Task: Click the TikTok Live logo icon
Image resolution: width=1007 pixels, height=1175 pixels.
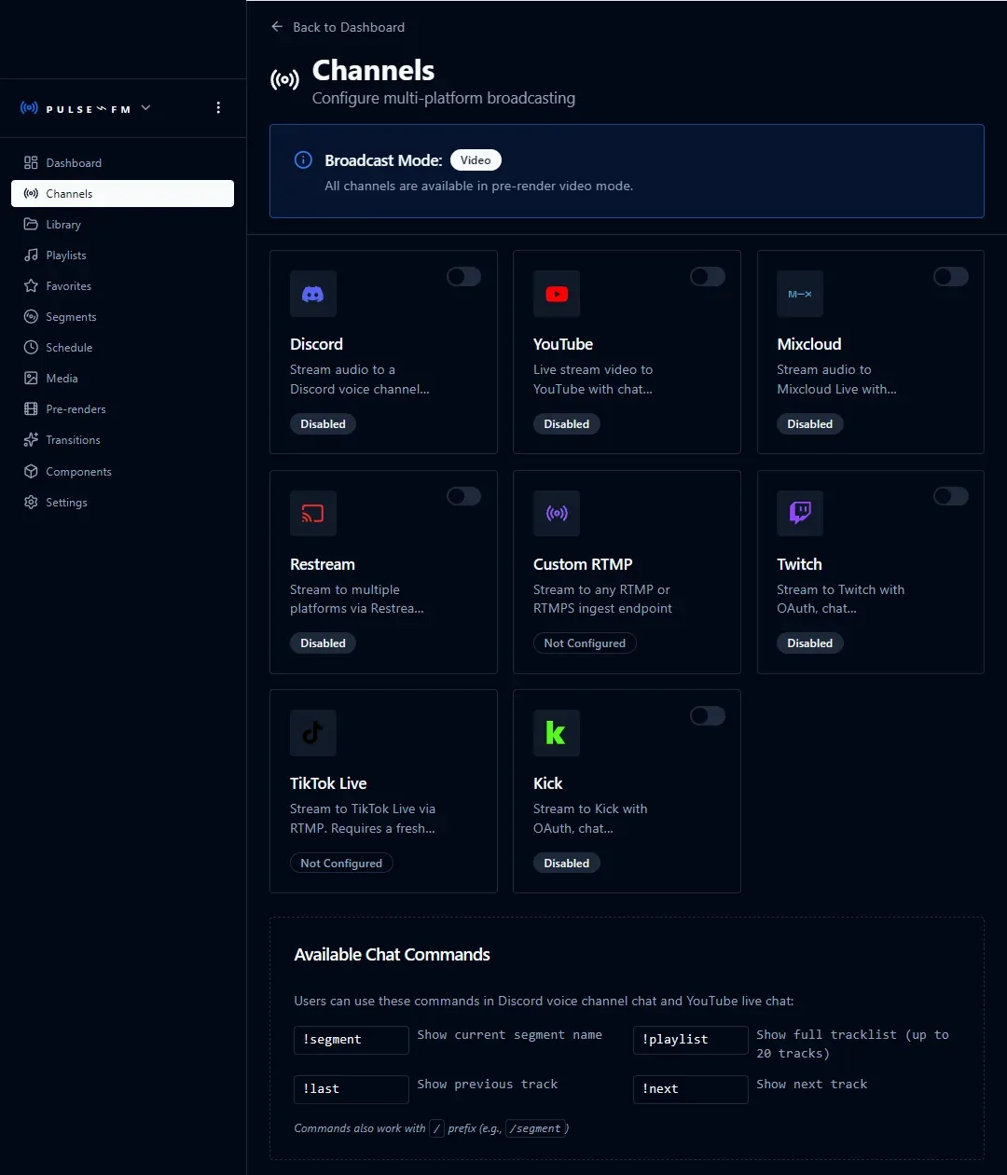Action: tap(313, 733)
